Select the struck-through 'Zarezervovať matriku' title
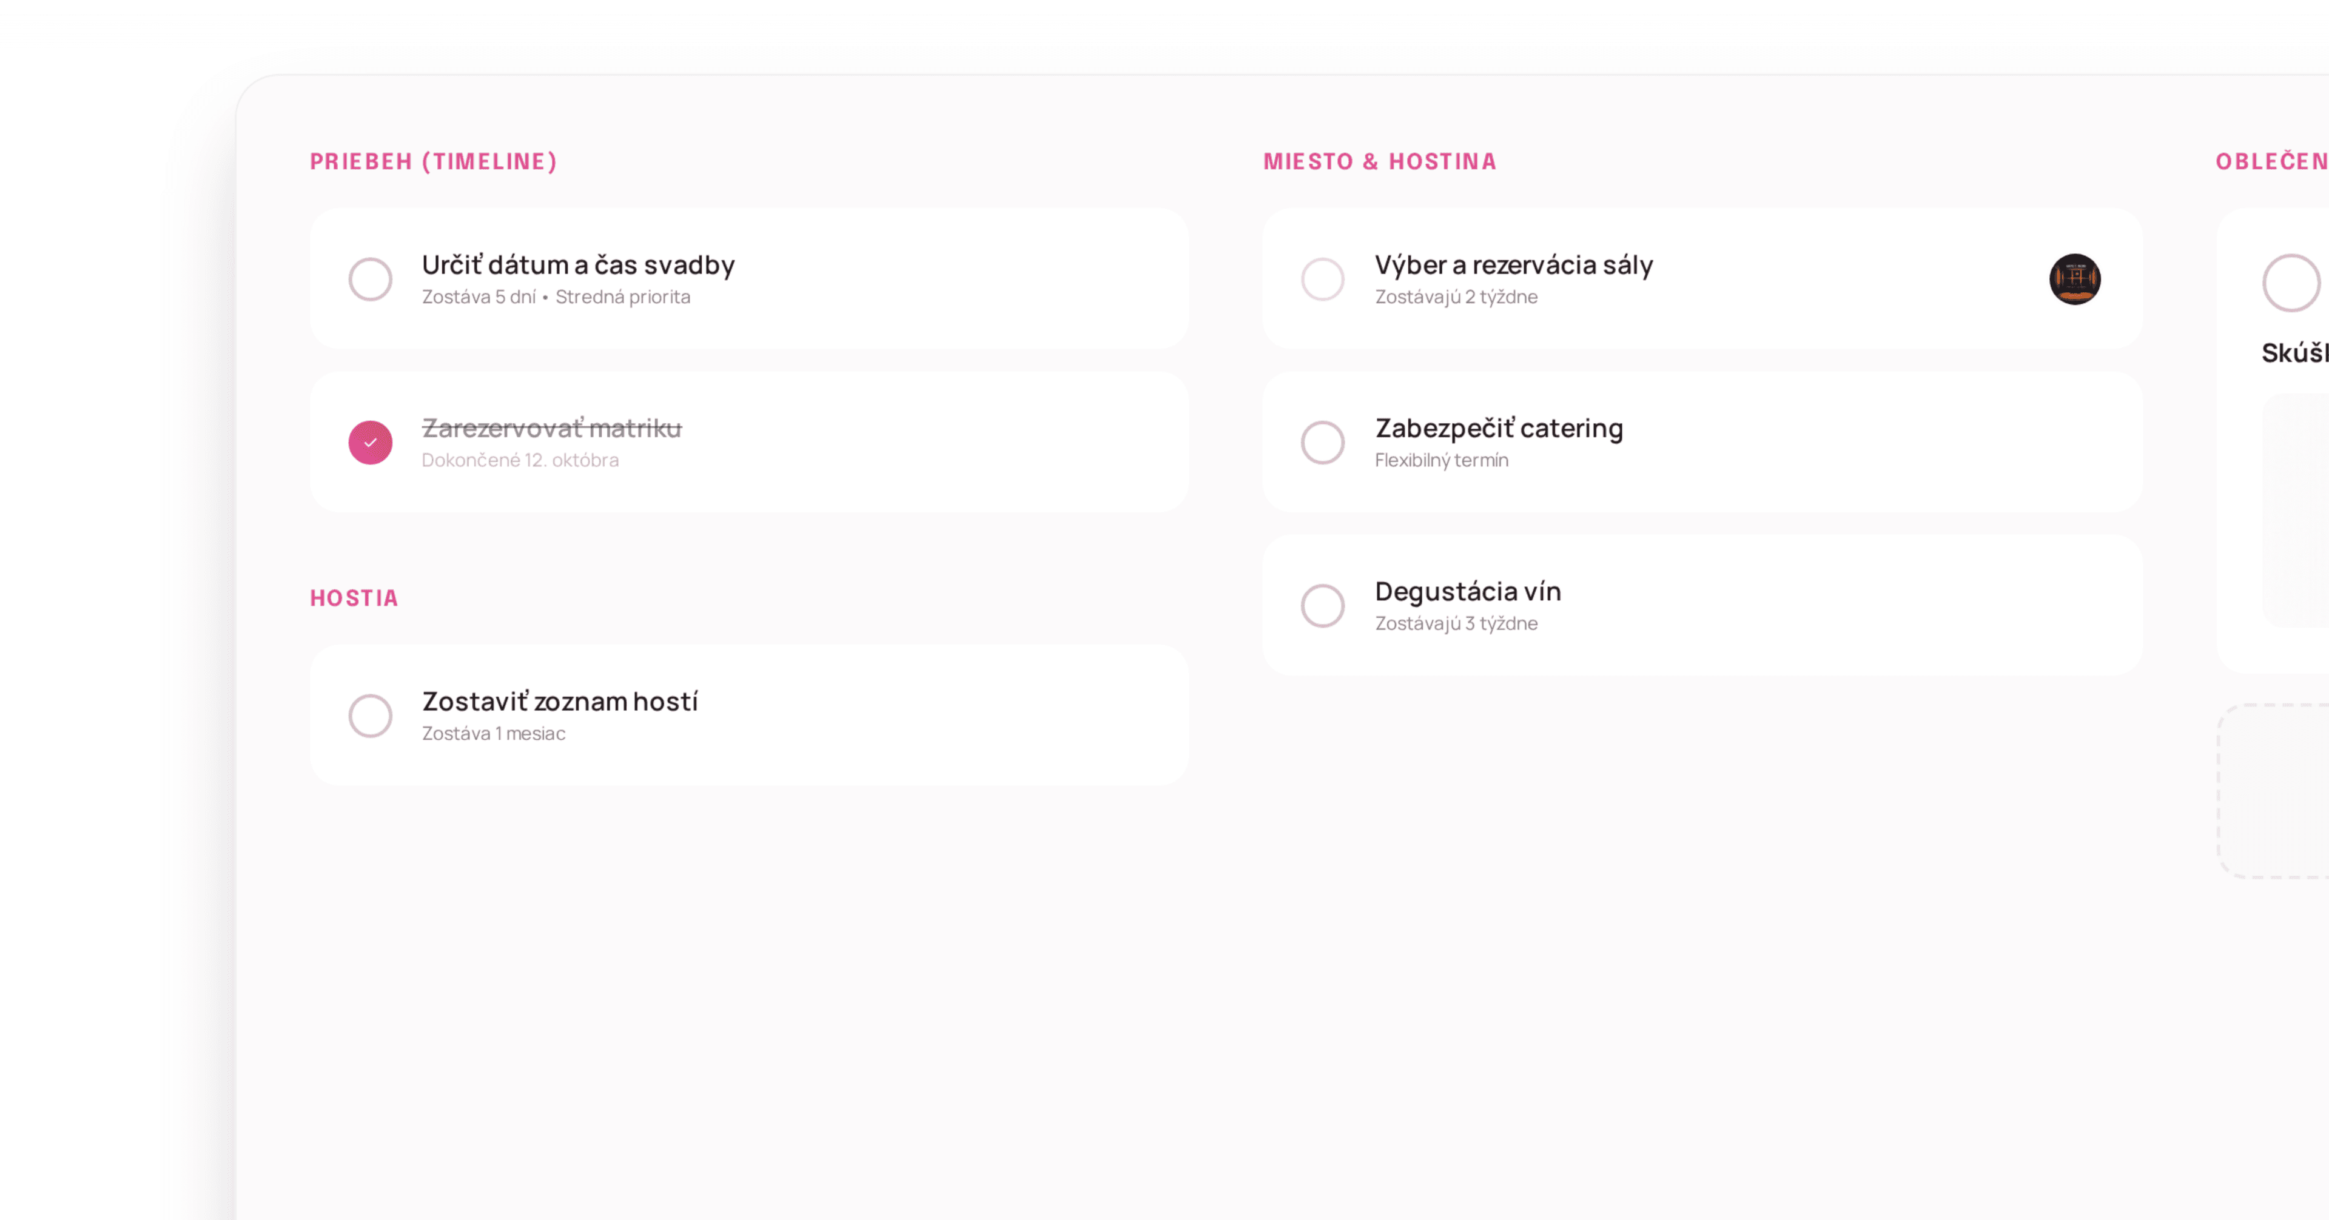 [x=551, y=428]
